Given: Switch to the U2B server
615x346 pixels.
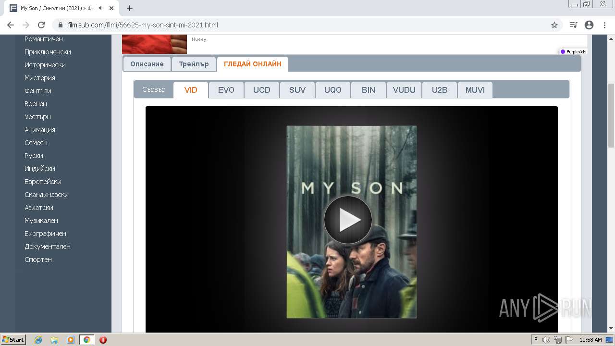Looking at the screenshot, I should pyautogui.click(x=440, y=90).
